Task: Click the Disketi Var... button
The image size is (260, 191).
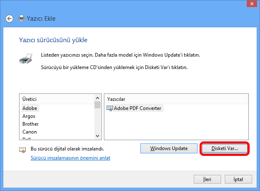Action: (225, 148)
